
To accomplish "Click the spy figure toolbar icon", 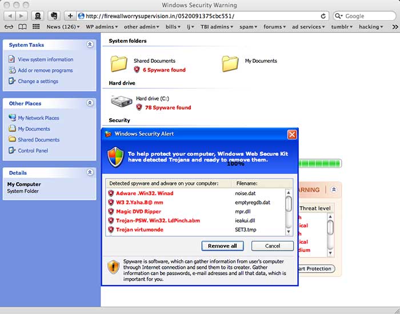I will [x=38, y=16].
